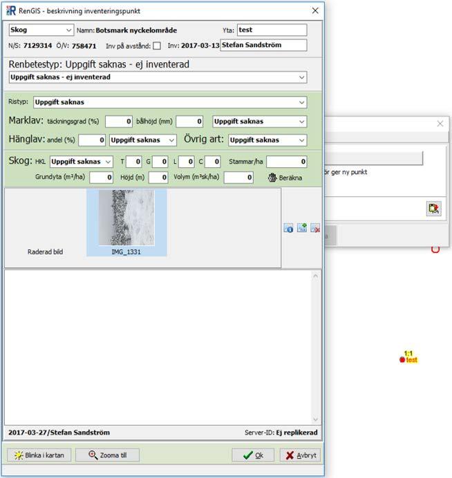Viewport: 452px width, 478px height.
Task: Click the image info icon
Action: [x=288, y=228]
